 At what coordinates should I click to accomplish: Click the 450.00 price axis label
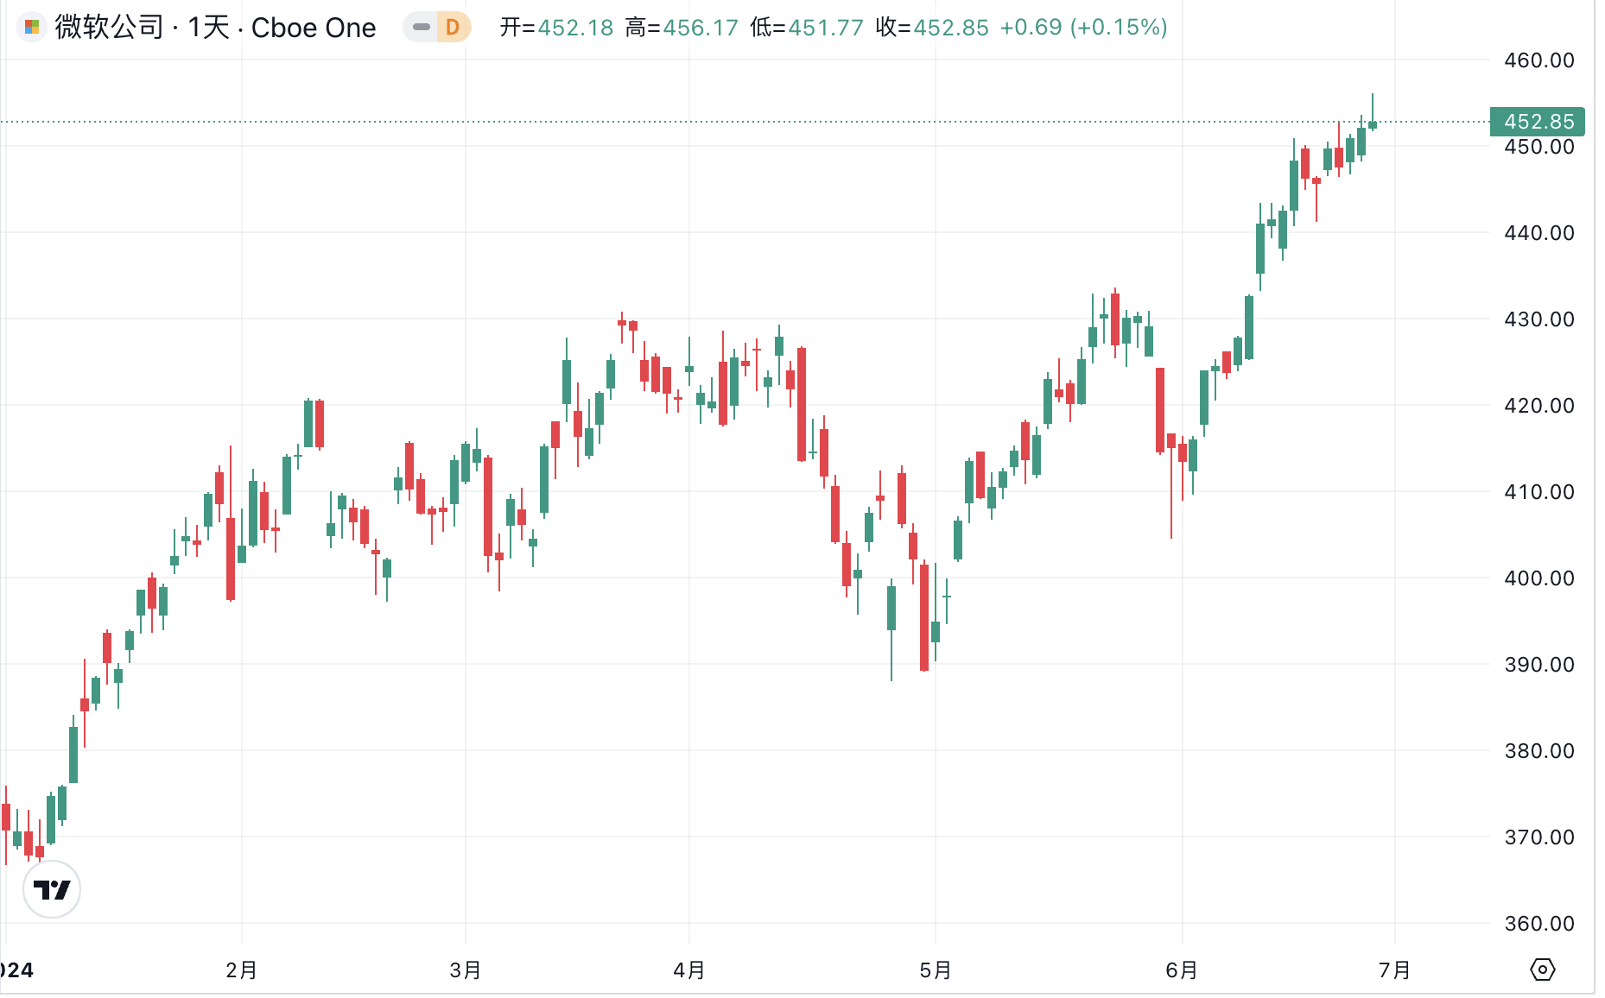[1539, 147]
